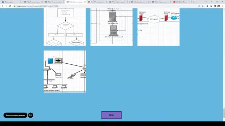Switch to the Tilda Платная tab

click(97, 2)
